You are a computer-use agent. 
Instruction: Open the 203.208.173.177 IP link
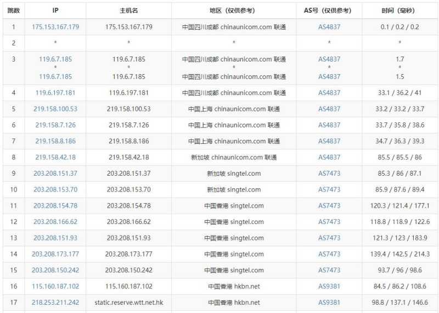click(x=55, y=254)
